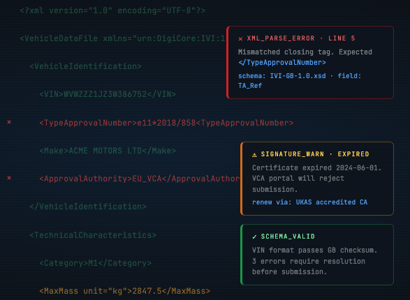Open the </TypeApprovalNumber> expected tag link
The image size is (410, 300).
282,63
